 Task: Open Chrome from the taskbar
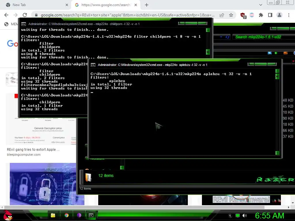[67, 215]
